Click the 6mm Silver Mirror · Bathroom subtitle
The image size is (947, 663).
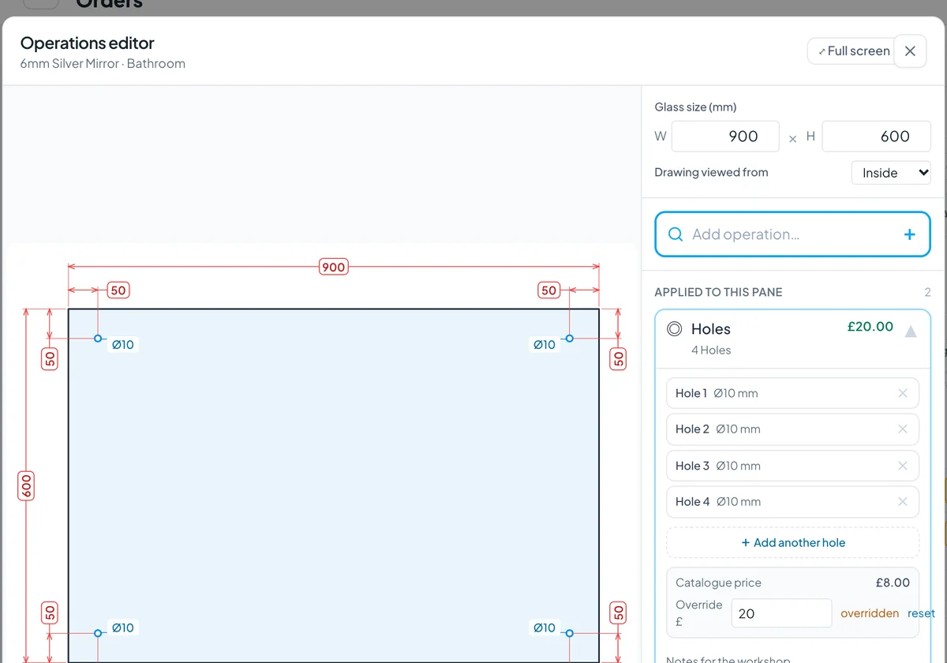pos(103,64)
